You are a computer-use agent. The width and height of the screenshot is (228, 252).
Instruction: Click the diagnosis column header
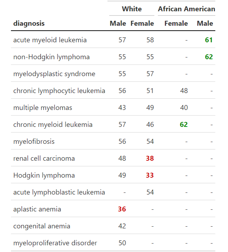pyautogui.click(x=29, y=24)
